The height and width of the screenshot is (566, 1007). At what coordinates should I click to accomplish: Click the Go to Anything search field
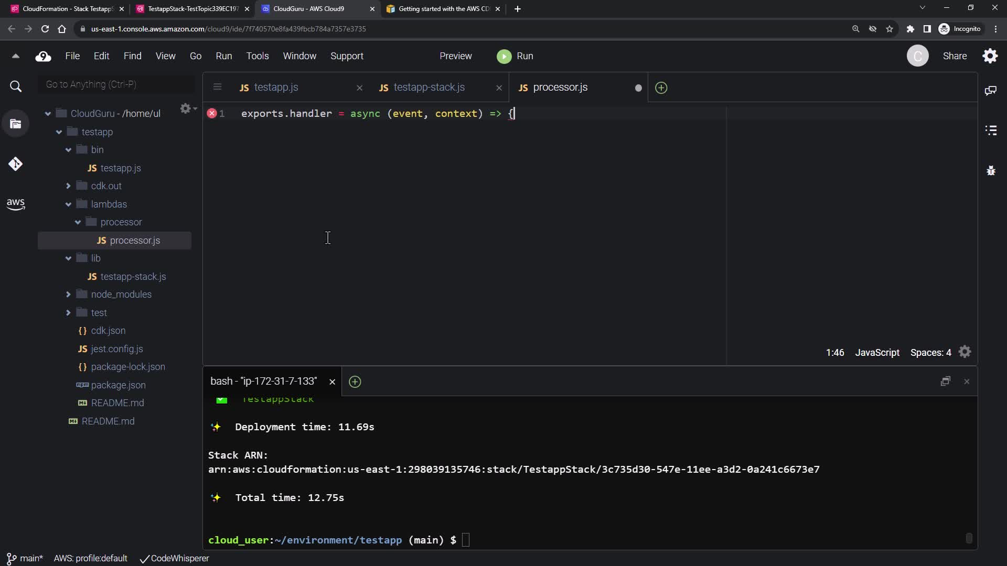pos(116,84)
